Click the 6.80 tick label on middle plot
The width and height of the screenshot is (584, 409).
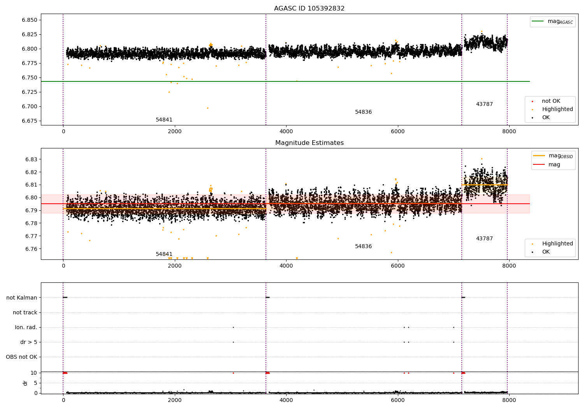point(31,198)
